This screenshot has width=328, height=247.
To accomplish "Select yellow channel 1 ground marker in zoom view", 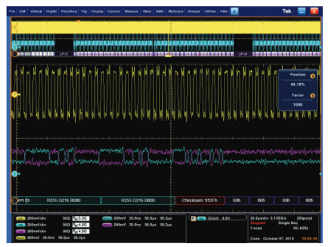I will click(14, 95).
